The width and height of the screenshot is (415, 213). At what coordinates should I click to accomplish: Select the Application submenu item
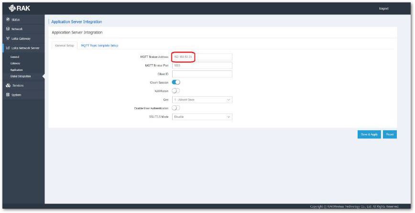click(16, 70)
